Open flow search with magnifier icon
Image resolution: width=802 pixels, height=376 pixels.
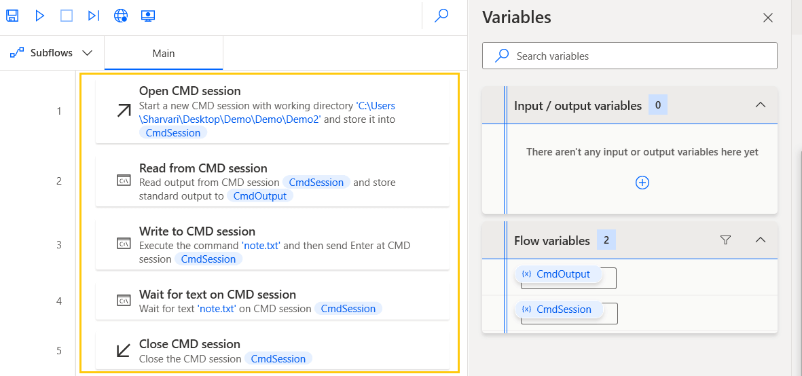441,16
